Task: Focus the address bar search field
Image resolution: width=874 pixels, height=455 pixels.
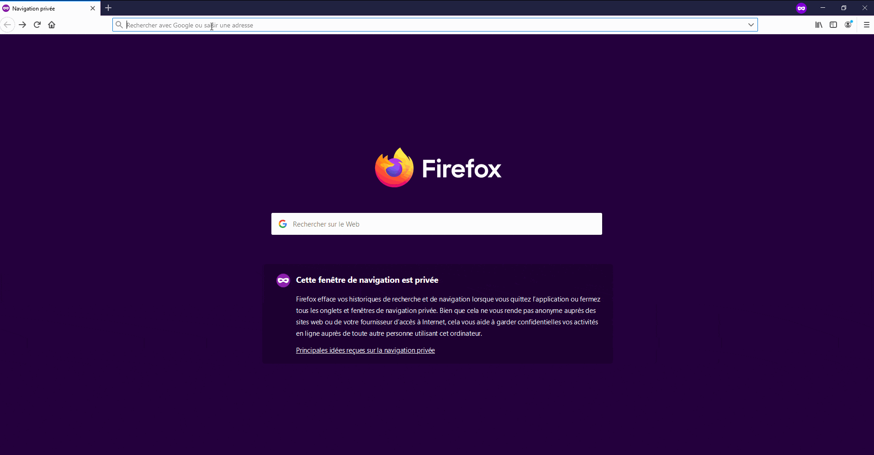Action: coord(435,25)
